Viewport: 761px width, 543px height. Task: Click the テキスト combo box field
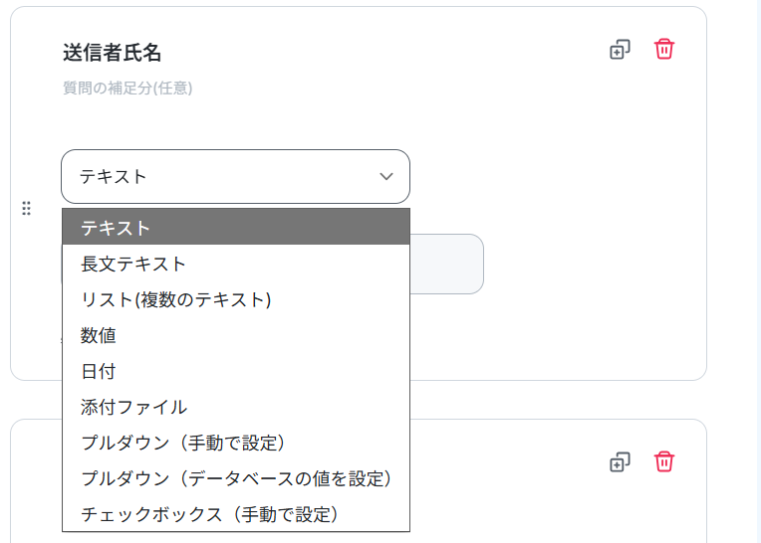(235, 176)
